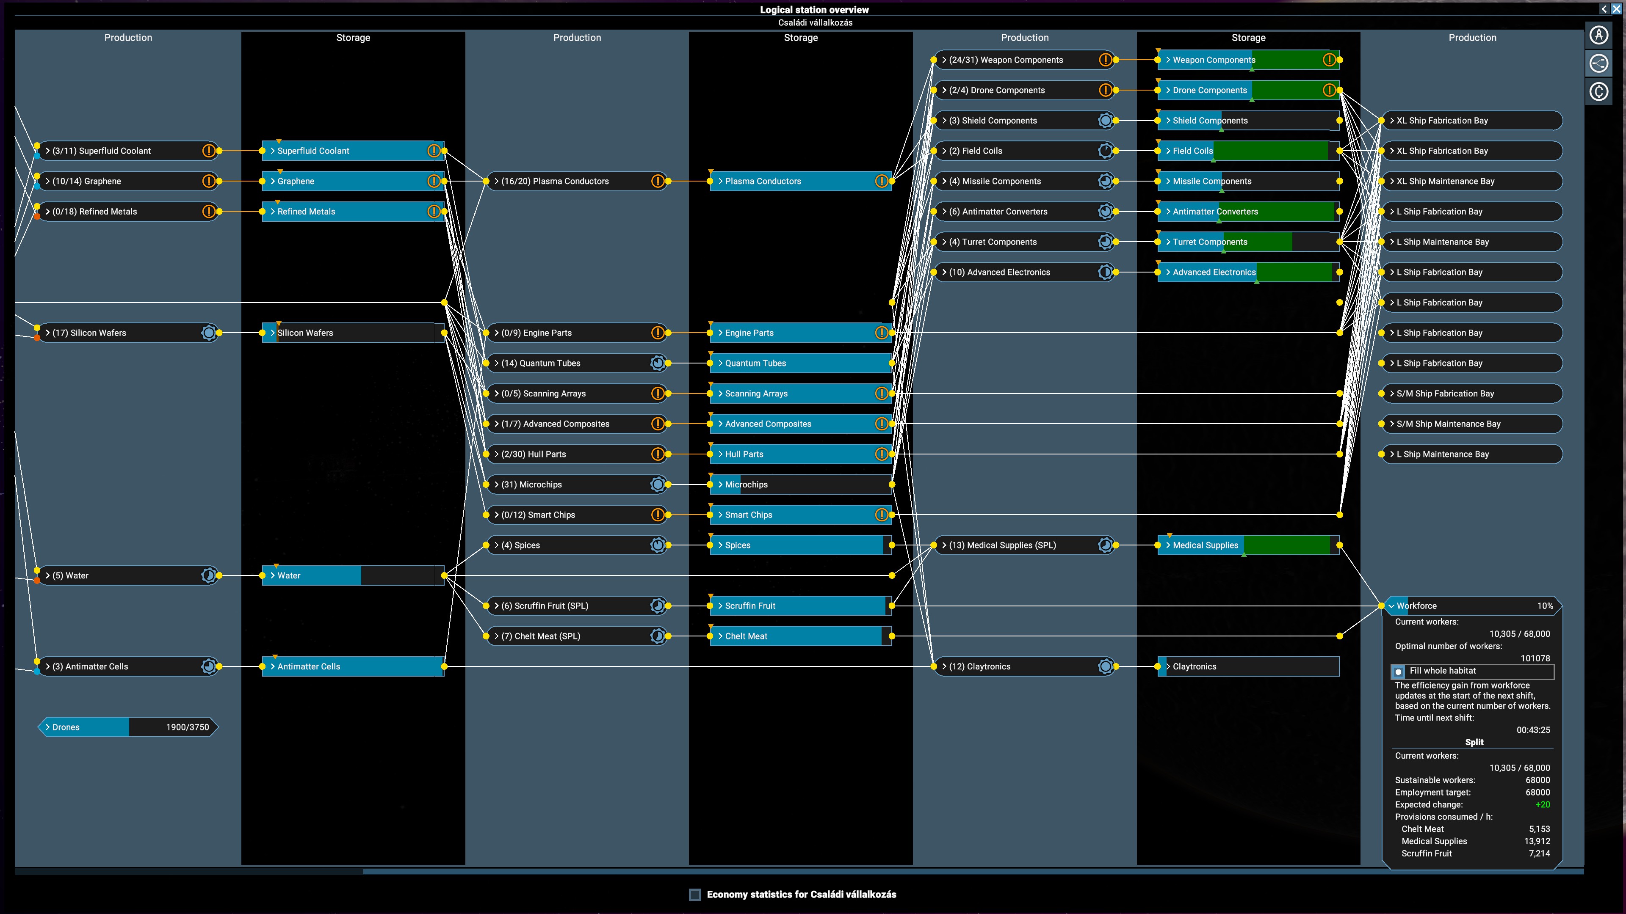Viewport: 1626px width, 914px height.
Task: Click gear icon on Shield Components production
Action: [x=1105, y=121]
